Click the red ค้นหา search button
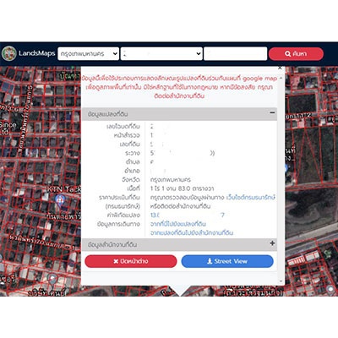The width and height of the screenshot is (338, 338). pyautogui.click(x=296, y=53)
